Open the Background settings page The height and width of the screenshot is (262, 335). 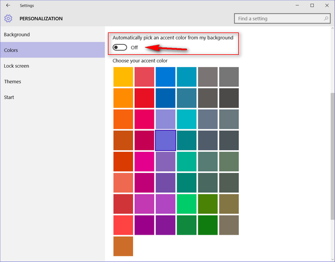17,35
